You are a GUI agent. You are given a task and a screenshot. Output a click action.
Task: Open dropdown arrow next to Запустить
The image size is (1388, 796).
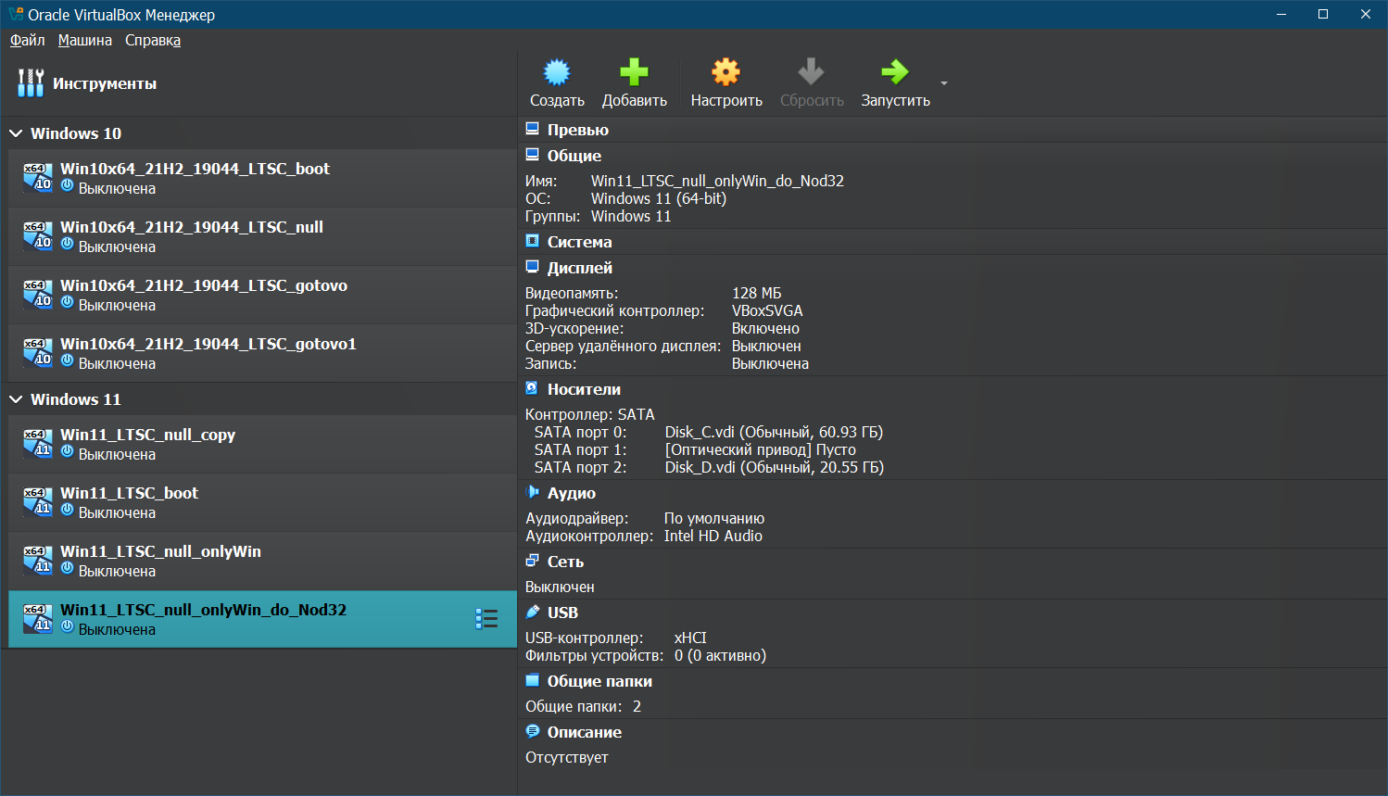(944, 83)
